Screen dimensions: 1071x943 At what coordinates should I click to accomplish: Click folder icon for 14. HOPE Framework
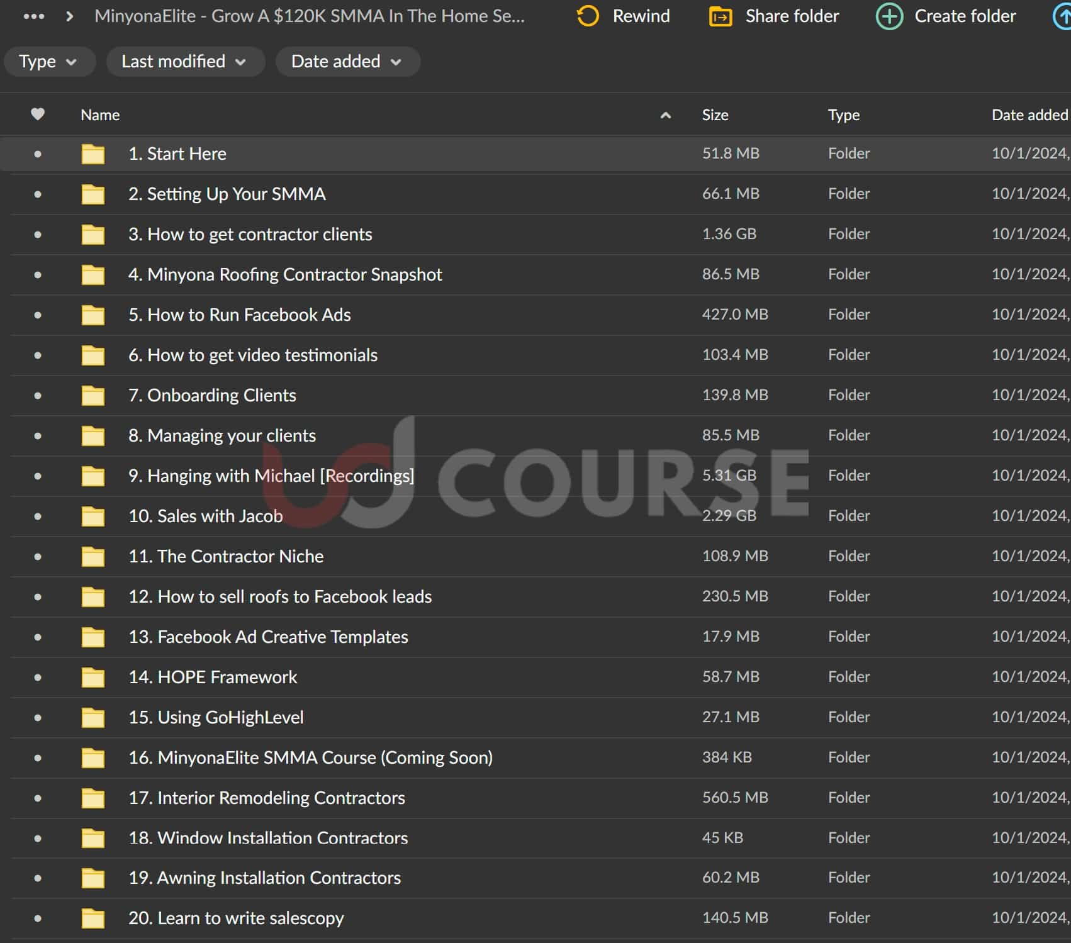pos(93,678)
